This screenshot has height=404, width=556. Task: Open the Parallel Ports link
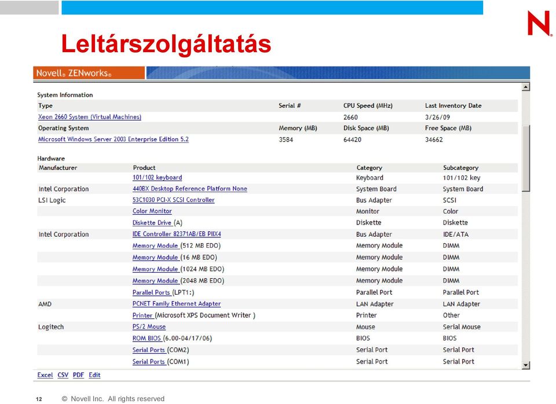point(151,292)
